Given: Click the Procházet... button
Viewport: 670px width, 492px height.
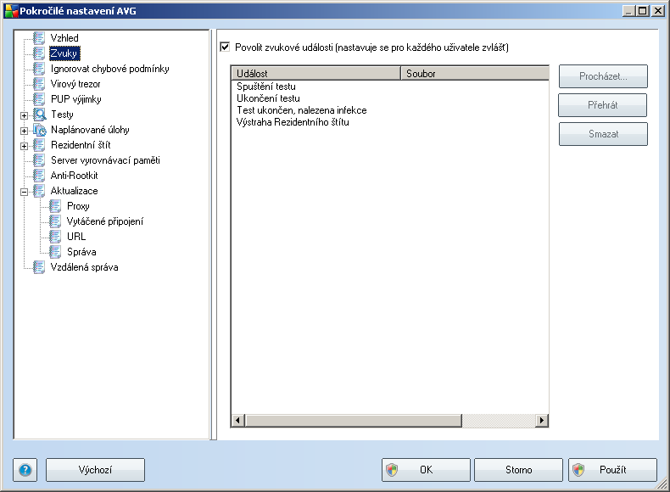Looking at the screenshot, I should tap(603, 76).
